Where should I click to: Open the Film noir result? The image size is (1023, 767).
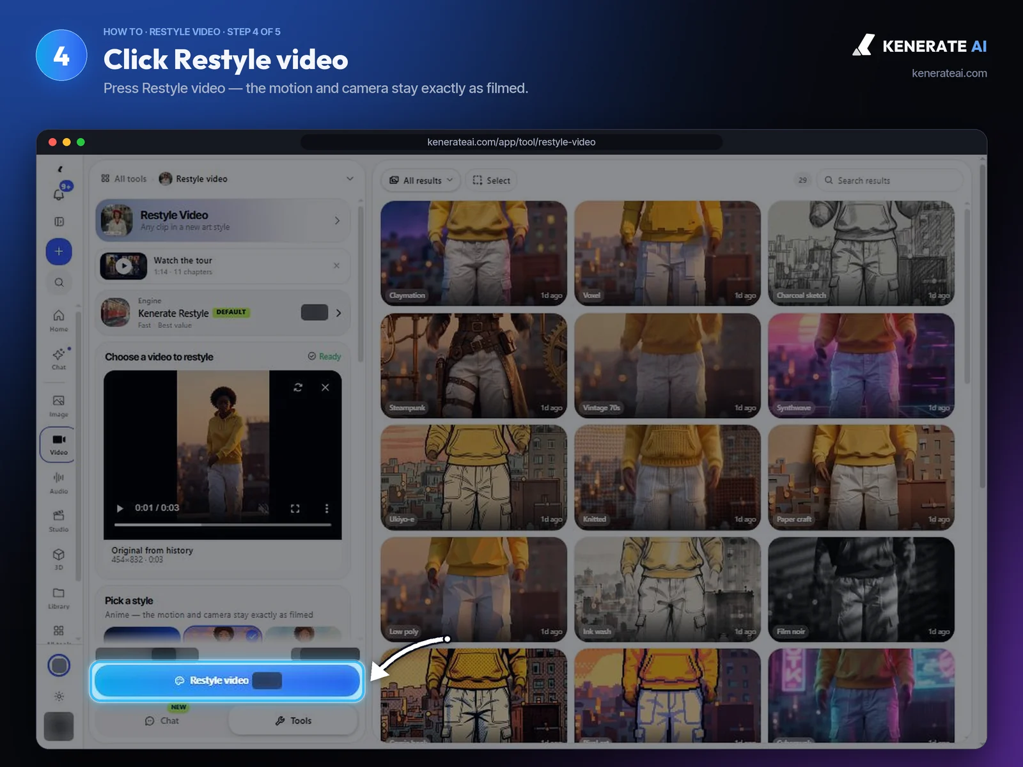(861, 589)
